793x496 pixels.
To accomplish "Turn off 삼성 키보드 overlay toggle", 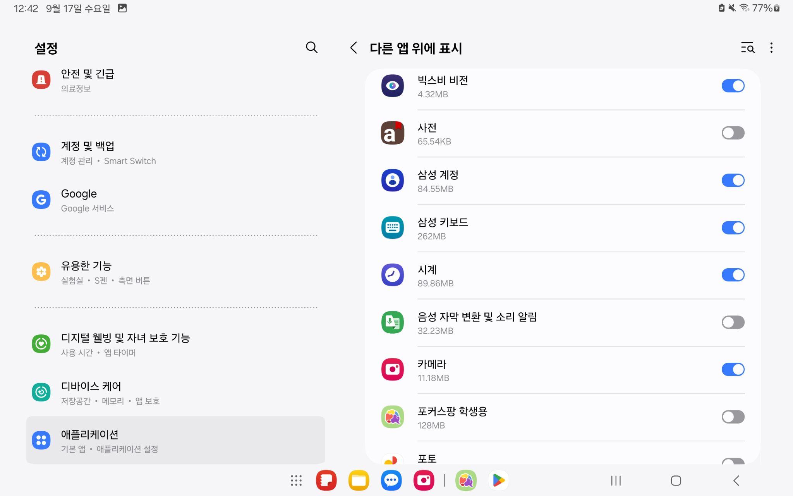I will coord(733,227).
